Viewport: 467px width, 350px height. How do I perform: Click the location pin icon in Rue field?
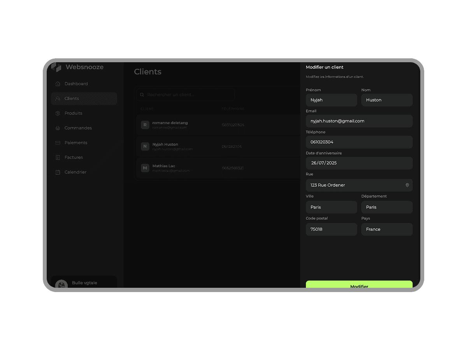tap(407, 185)
